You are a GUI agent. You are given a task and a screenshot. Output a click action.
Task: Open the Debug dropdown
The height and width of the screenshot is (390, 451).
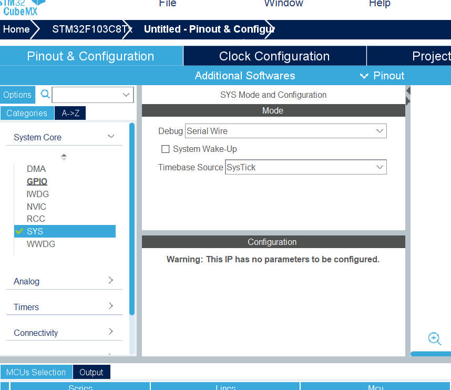285,131
